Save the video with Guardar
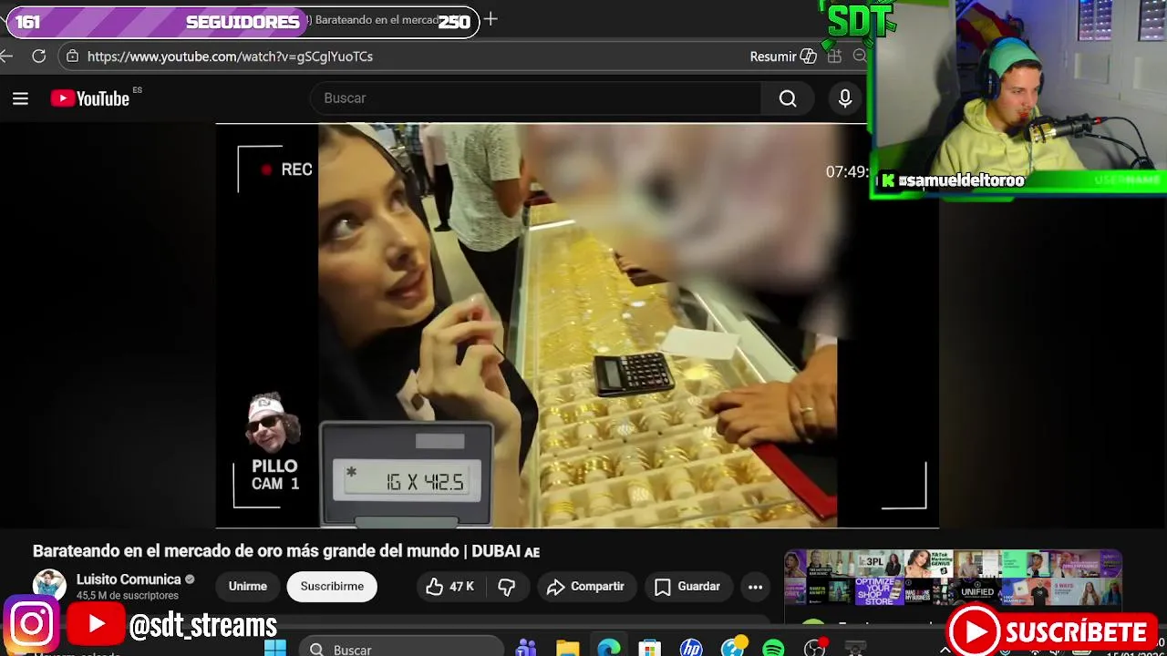This screenshot has height=656, width=1167. click(x=687, y=587)
